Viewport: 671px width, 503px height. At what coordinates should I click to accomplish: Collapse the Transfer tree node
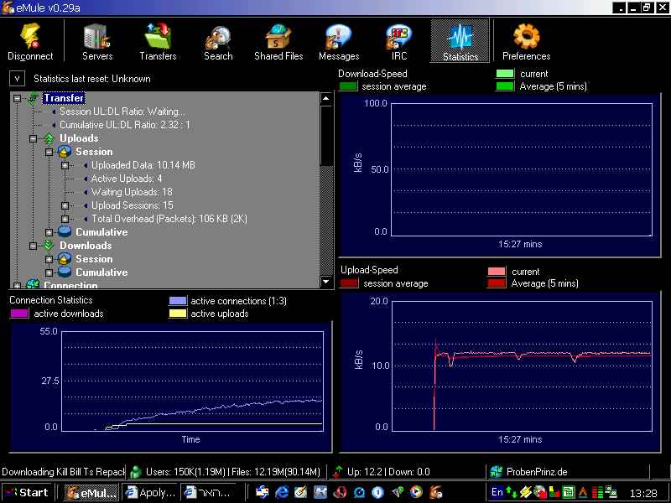point(18,98)
